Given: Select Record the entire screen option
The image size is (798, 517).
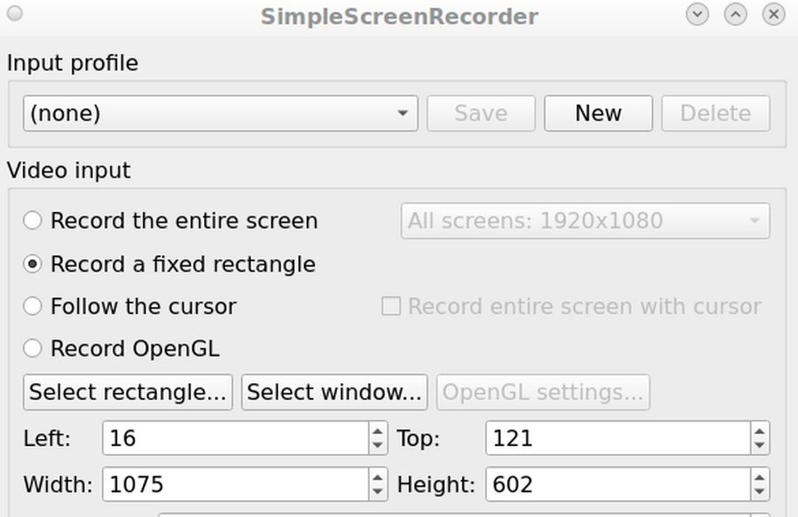Looking at the screenshot, I should pos(33,221).
